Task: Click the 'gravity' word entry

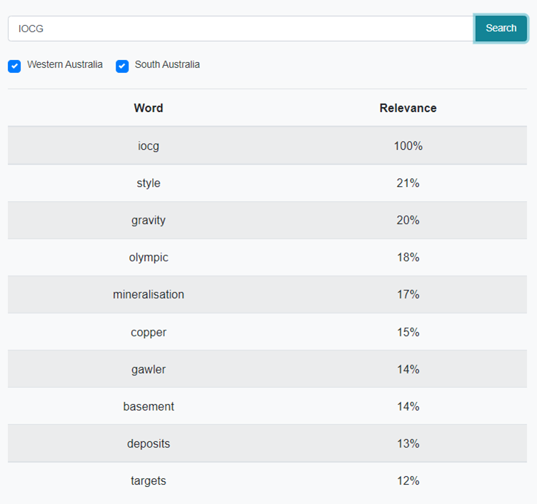Action: coord(149,221)
